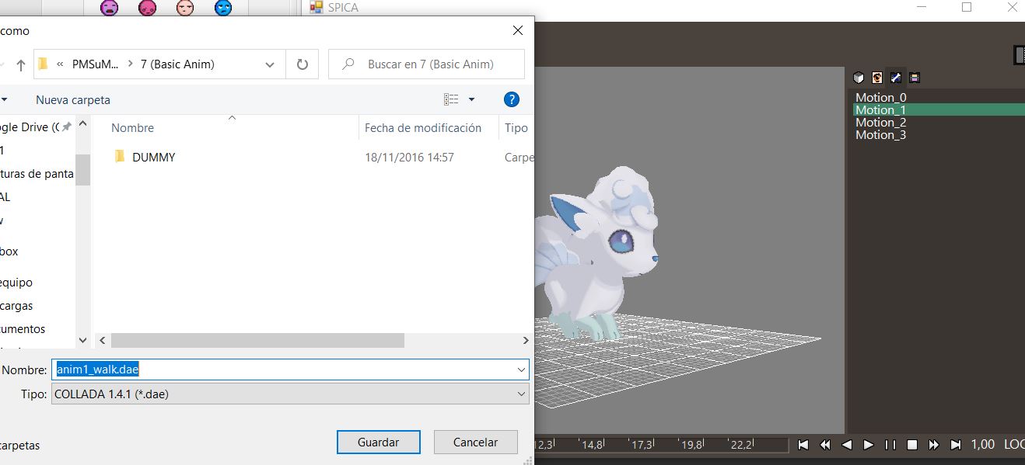The image size is (1025, 465).
Task: Click the file list scroll right arrow
Action: (526, 340)
